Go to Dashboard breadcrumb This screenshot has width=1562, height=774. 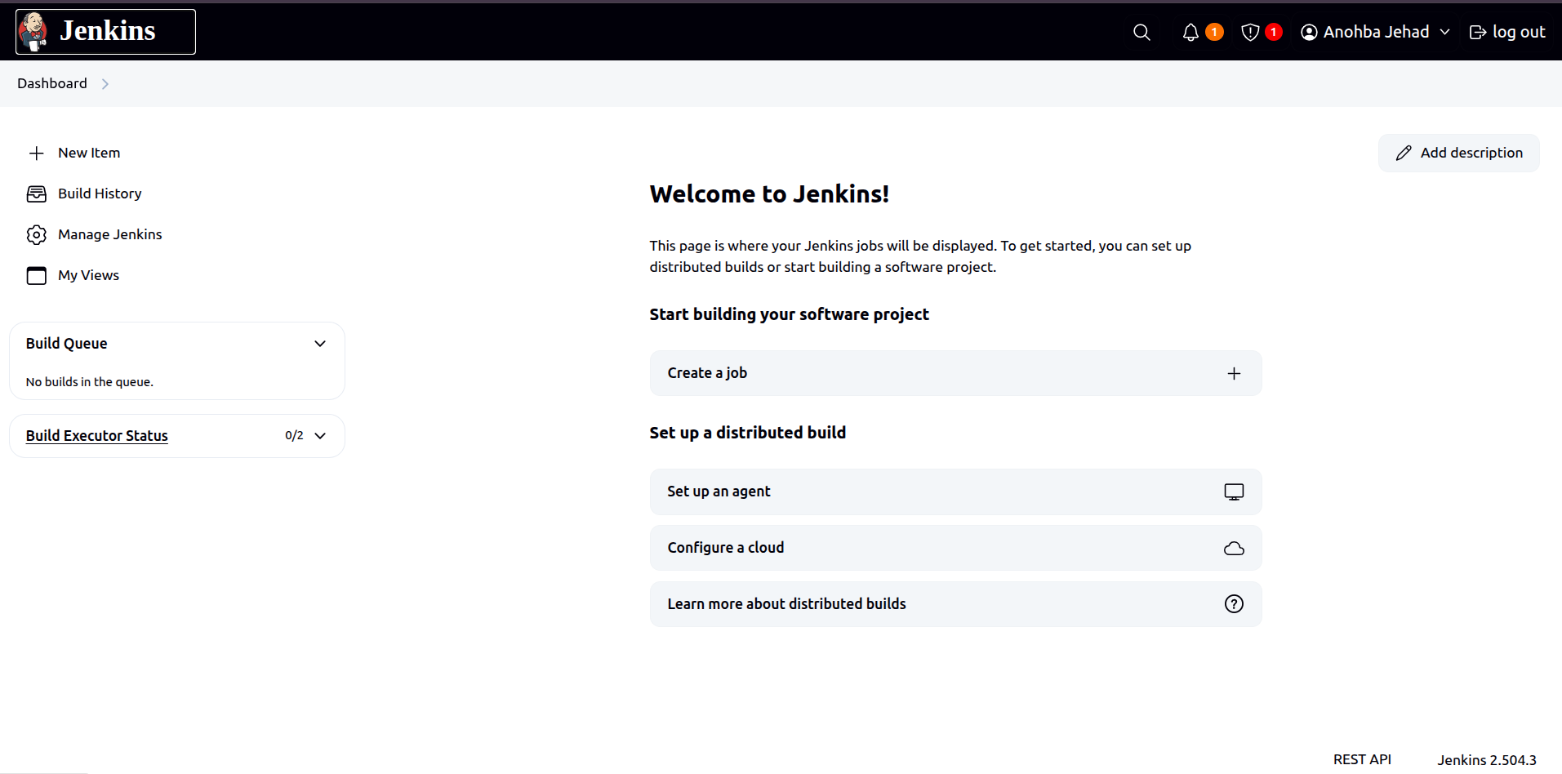coord(52,83)
